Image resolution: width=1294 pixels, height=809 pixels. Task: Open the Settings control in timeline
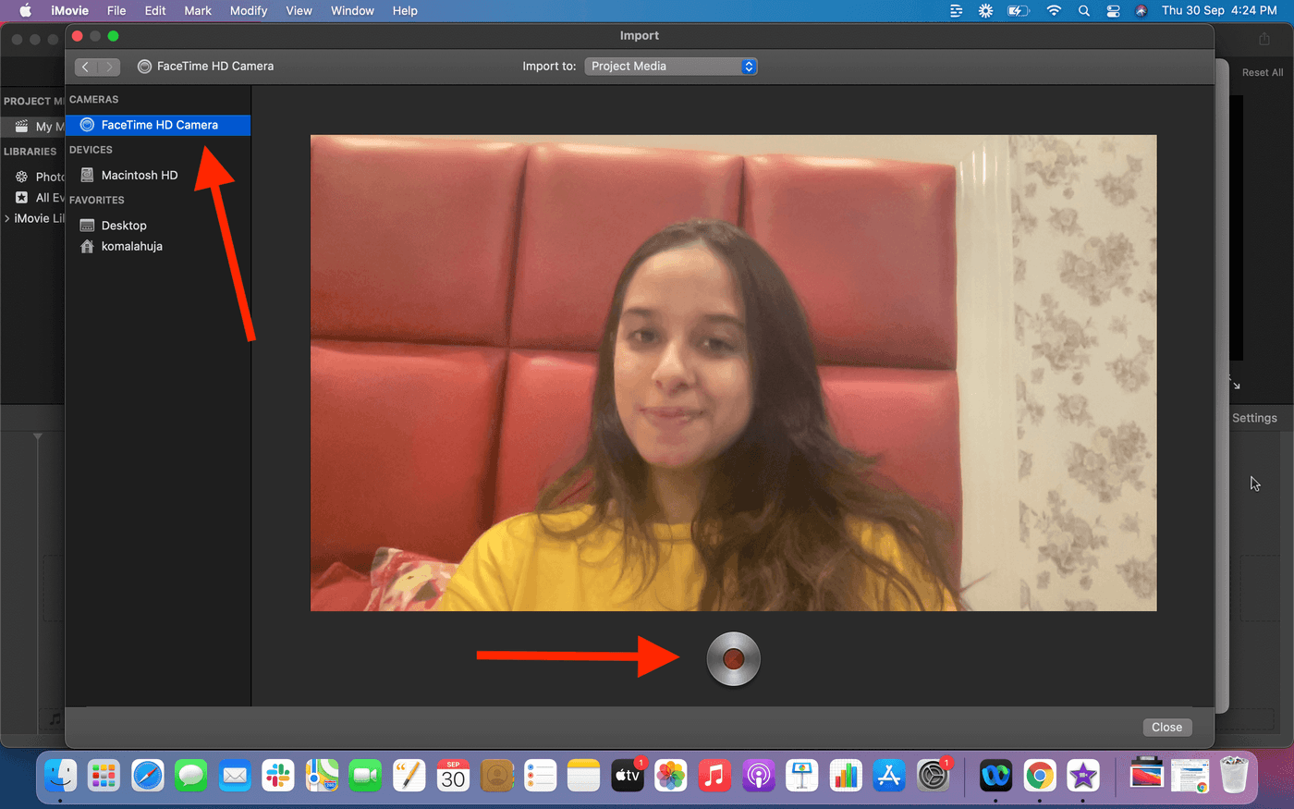click(x=1253, y=418)
